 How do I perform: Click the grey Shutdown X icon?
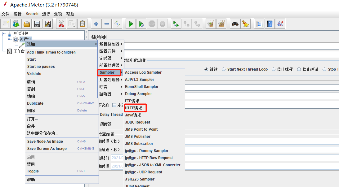coord(163,24)
